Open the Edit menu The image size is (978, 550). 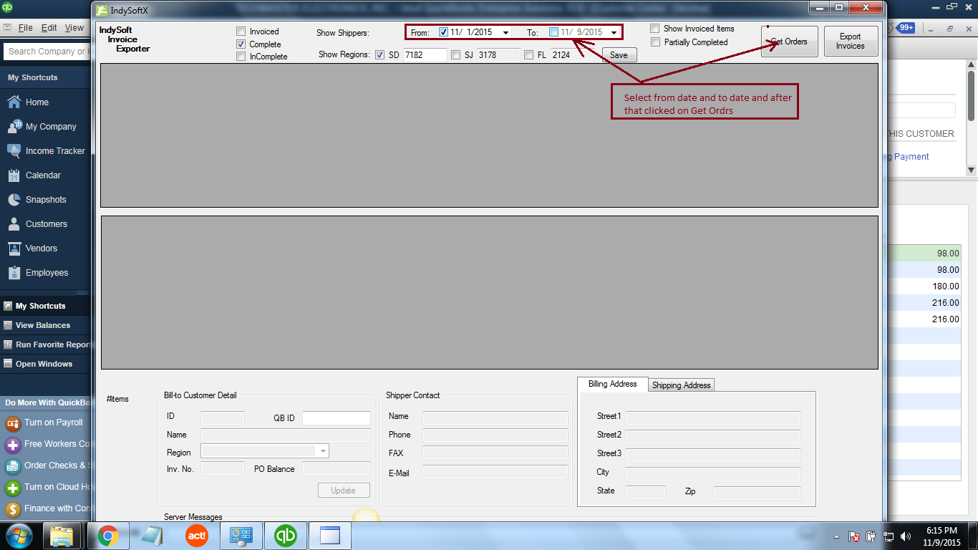tap(49, 28)
